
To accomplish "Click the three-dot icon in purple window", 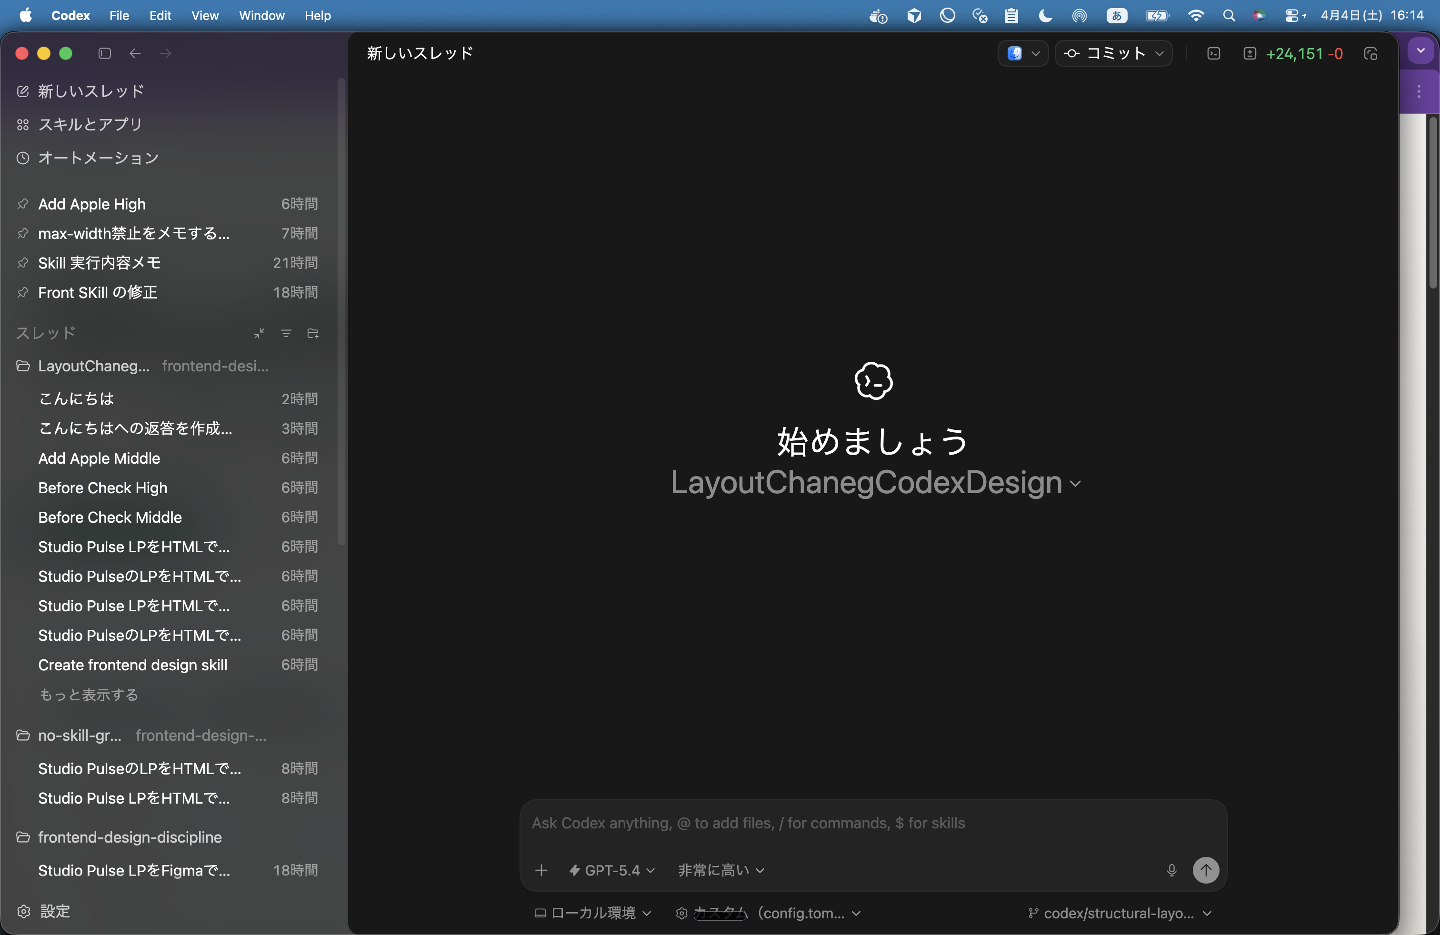I will (x=1419, y=91).
